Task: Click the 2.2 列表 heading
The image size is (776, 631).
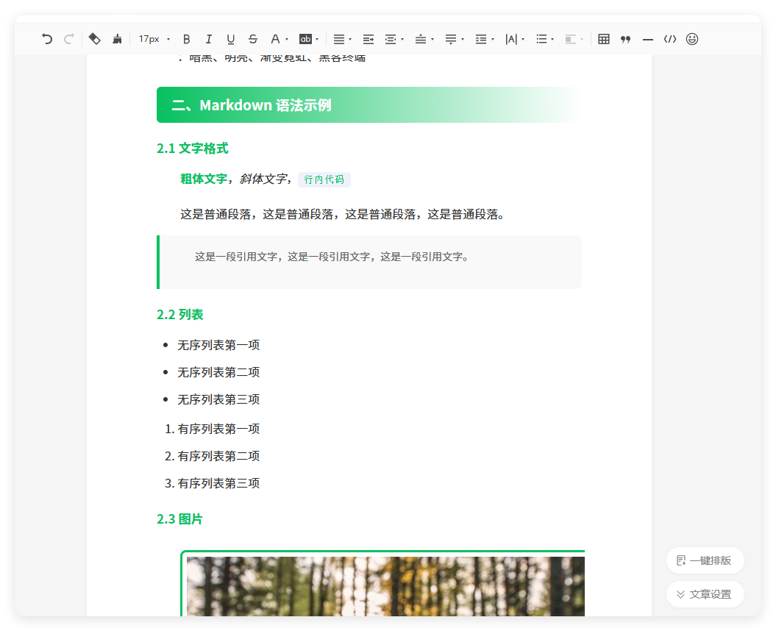Action: (x=180, y=315)
